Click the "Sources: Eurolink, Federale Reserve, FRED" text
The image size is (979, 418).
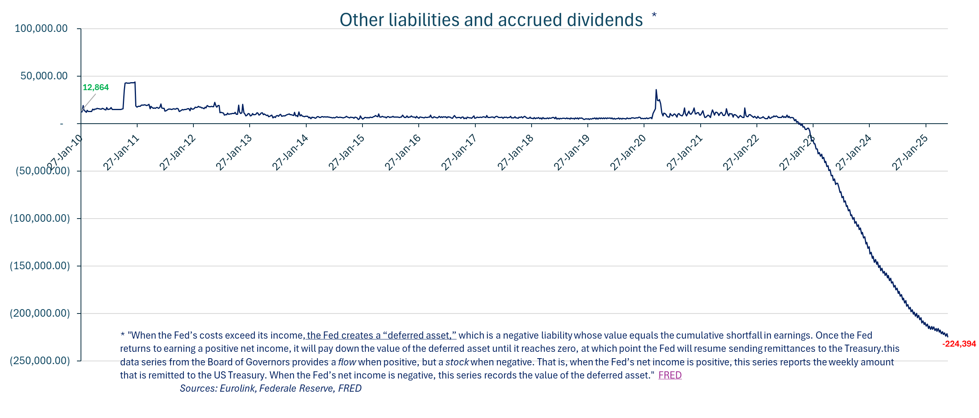[270, 388]
